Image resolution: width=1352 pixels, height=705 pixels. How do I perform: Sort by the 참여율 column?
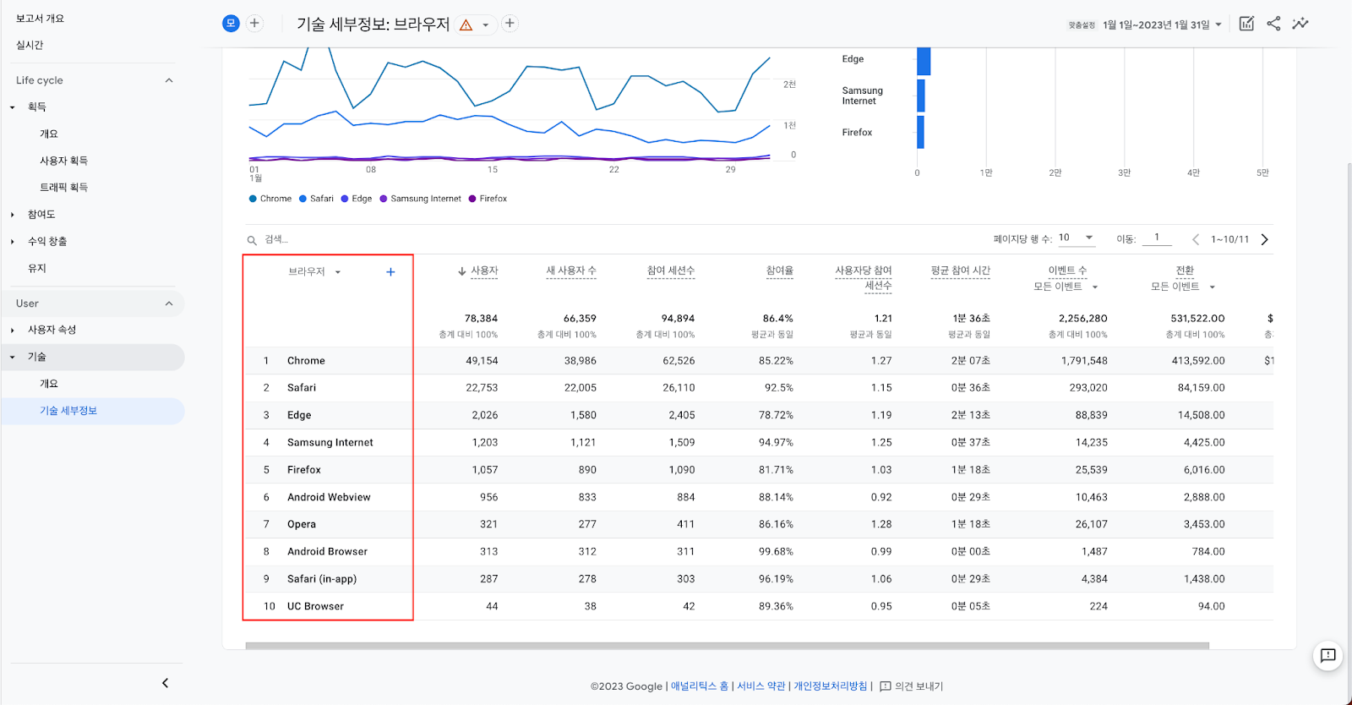click(x=780, y=271)
